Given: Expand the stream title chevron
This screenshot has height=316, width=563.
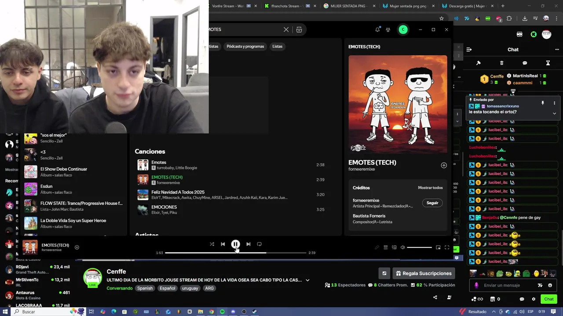Looking at the screenshot, I should pos(307,280).
